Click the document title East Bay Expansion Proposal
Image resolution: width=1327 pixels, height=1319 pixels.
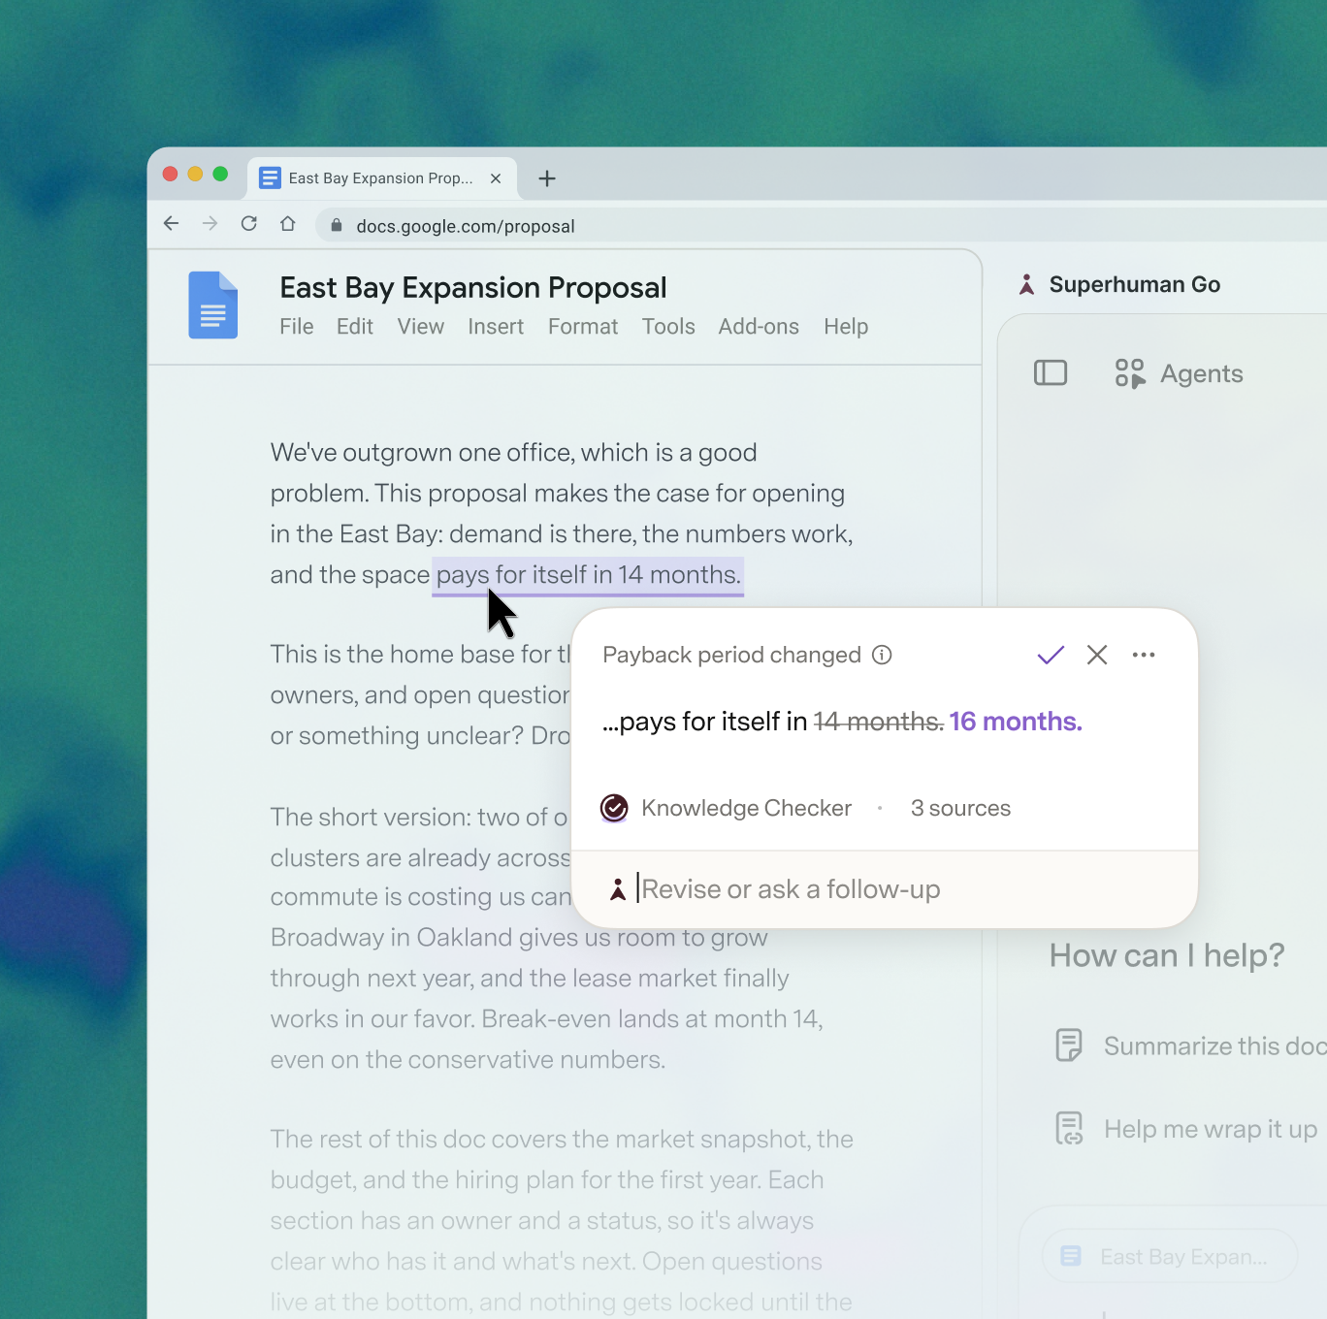pos(473,288)
